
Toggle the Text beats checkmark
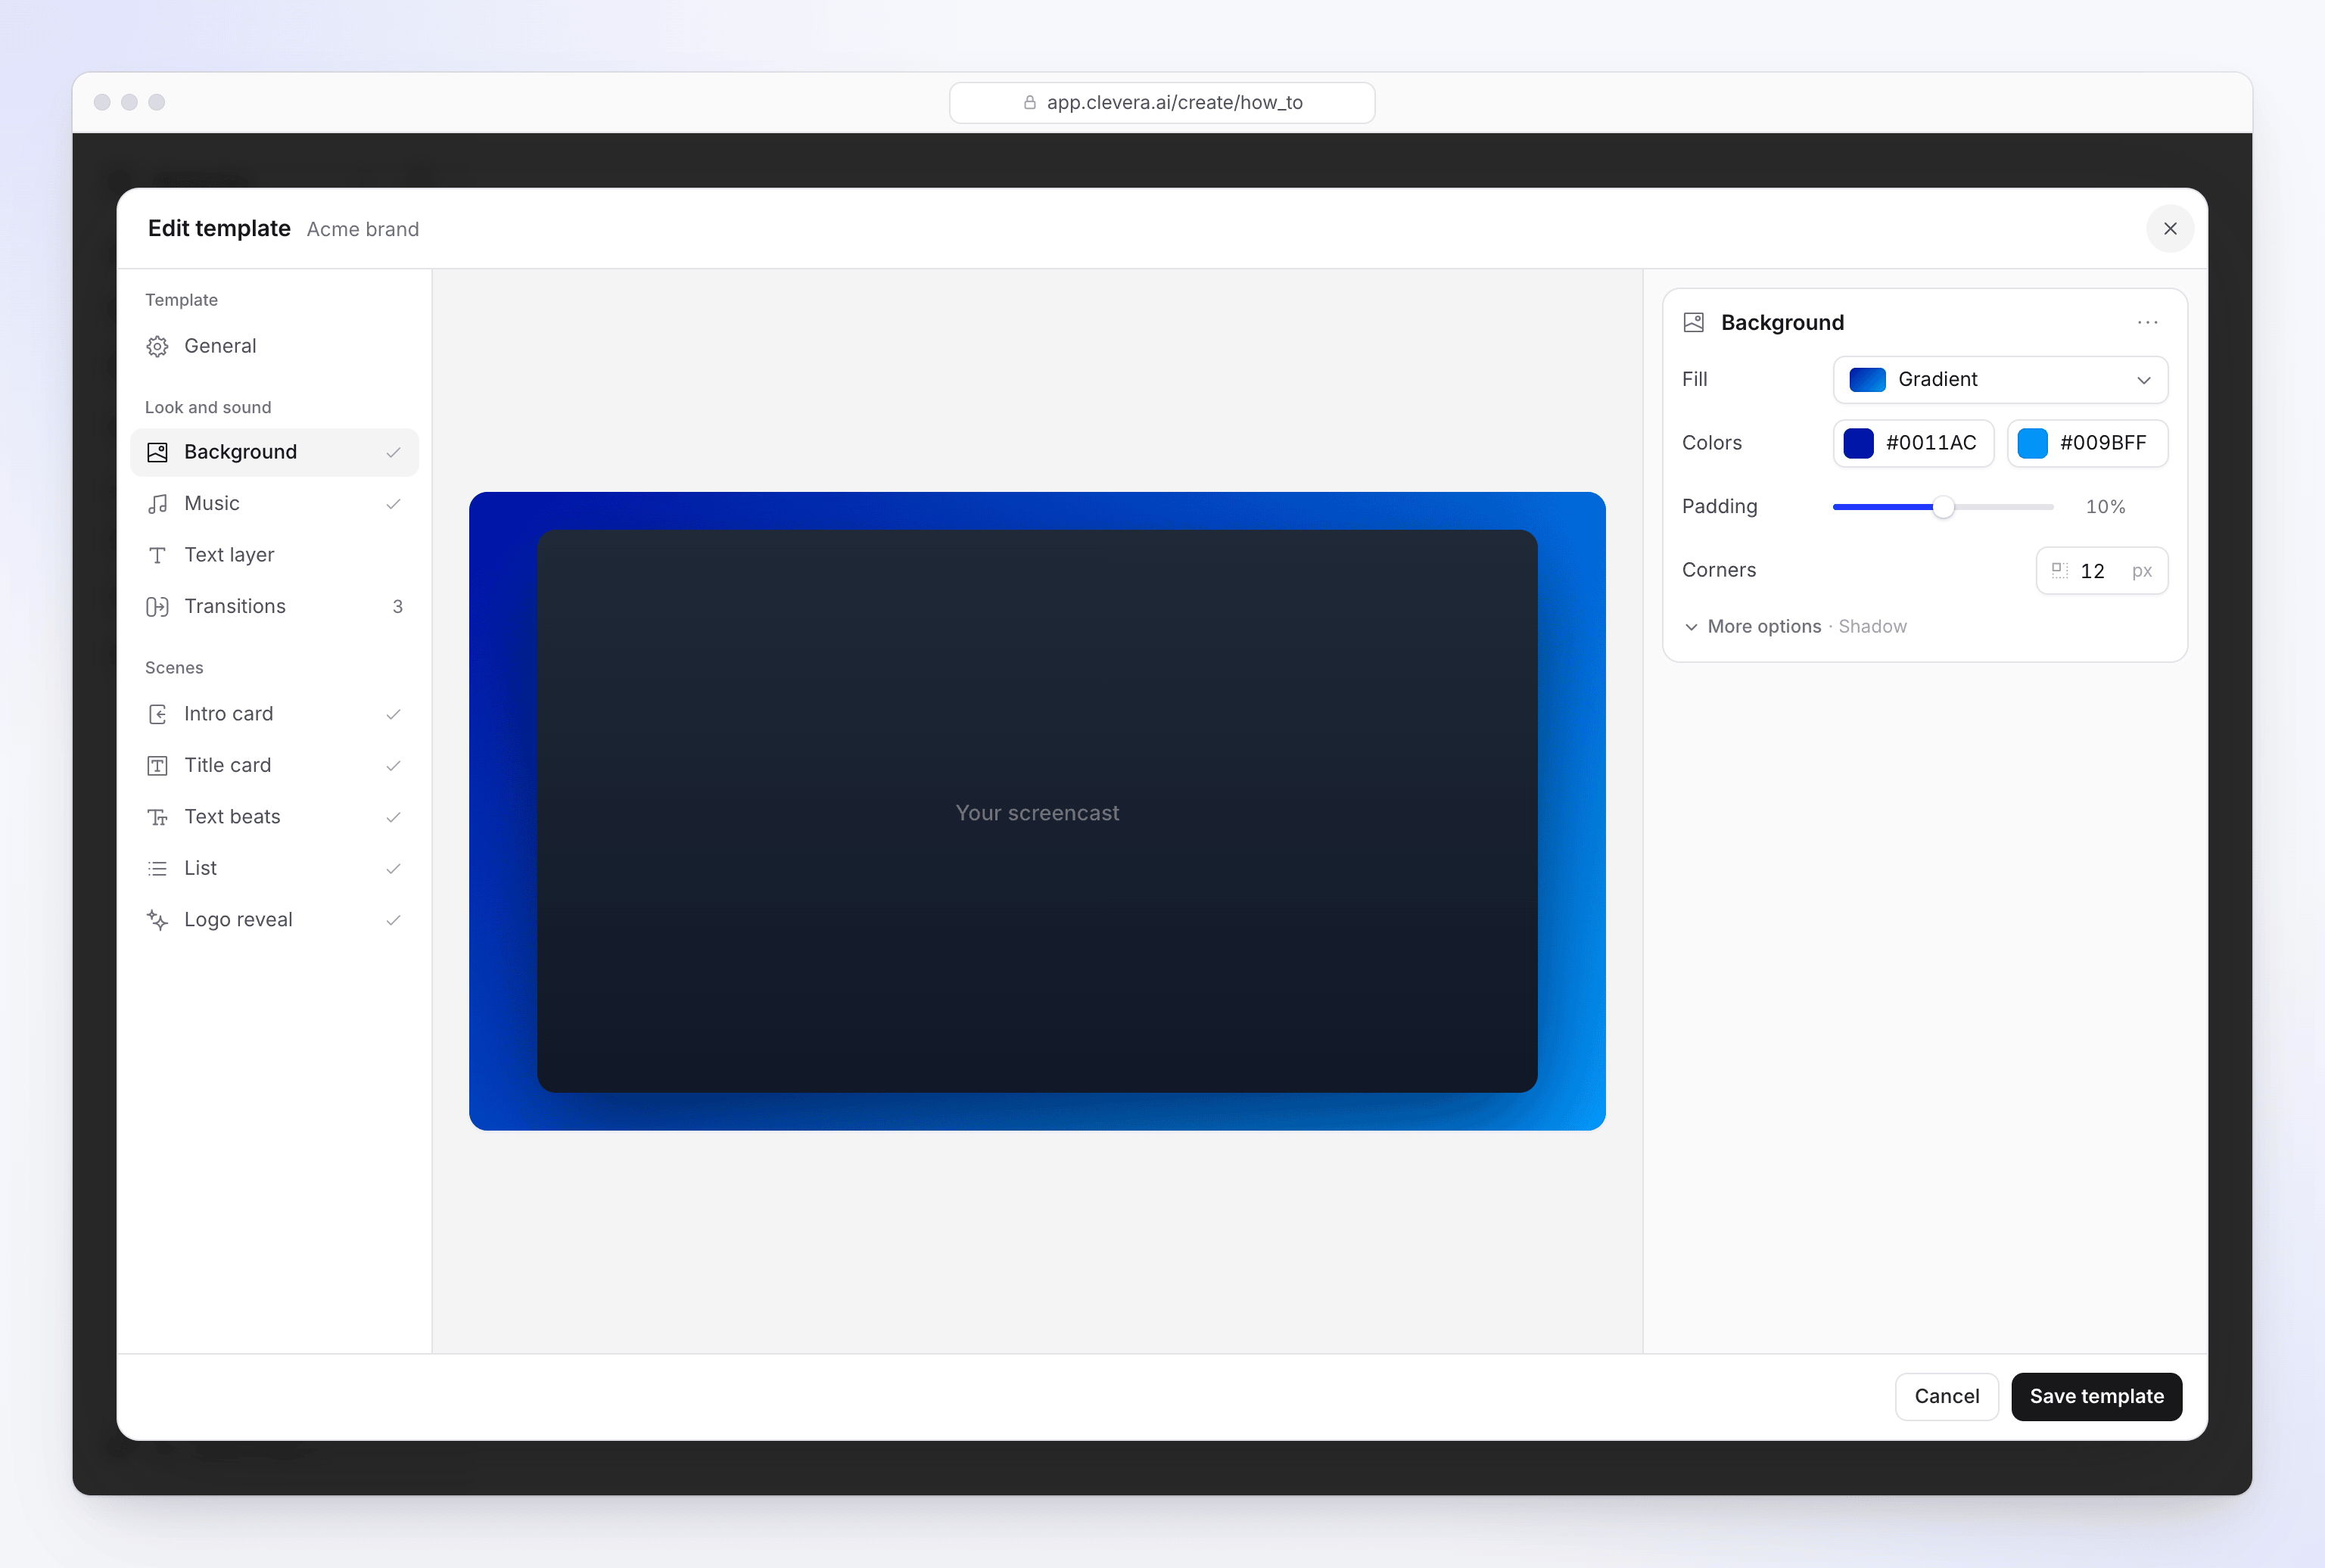pos(393,817)
